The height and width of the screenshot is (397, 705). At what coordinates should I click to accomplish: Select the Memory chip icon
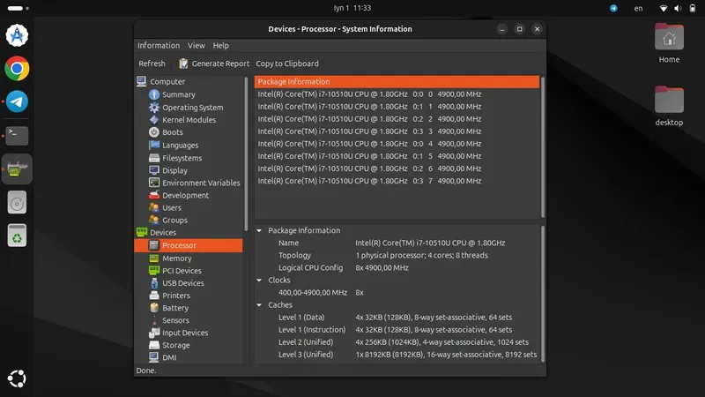(153, 258)
